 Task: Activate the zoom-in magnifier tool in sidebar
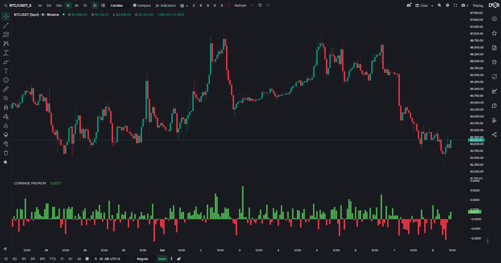tap(6, 98)
